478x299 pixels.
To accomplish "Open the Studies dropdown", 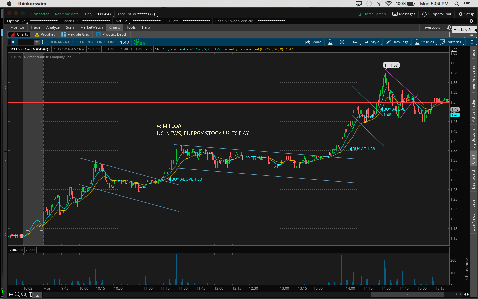I will (x=425, y=42).
